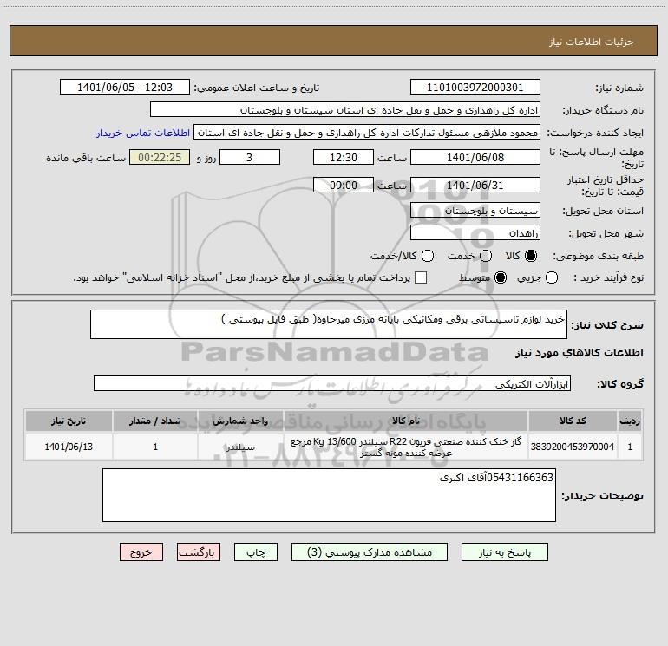The height and width of the screenshot is (646, 668).
Task: Click the response deadline date 1401/06/08 field
Action: (x=475, y=157)
